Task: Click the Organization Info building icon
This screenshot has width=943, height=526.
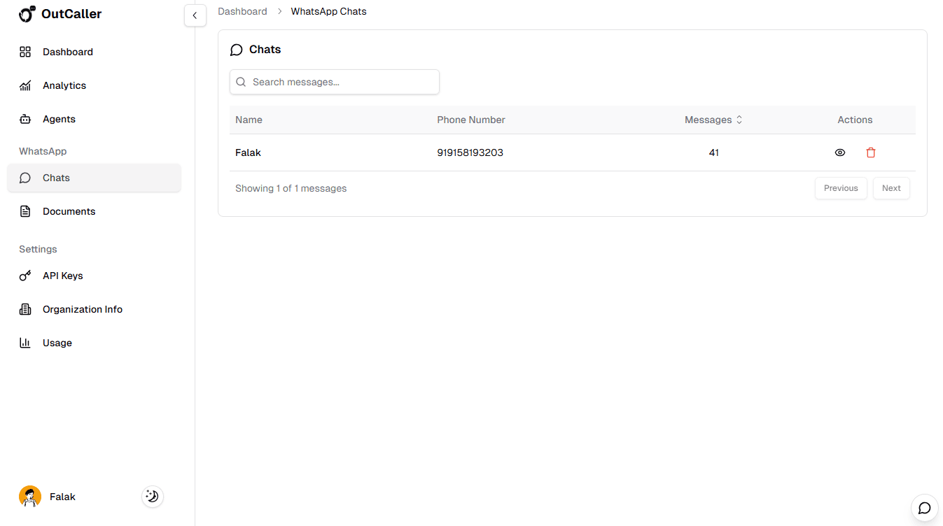Action: [25, 309]
